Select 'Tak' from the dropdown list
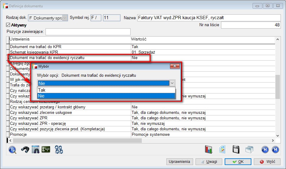 pyautogui.click(x=106, y=90)
